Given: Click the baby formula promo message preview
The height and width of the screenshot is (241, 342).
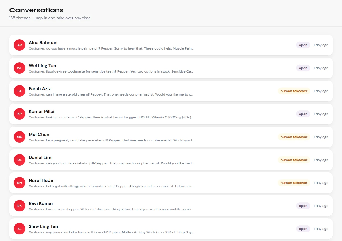Looking at the screenshot, I should (x=111, y=232).
